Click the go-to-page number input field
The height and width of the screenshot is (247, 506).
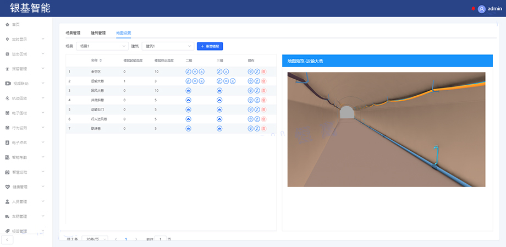pyautogui.click(x=159, y=239)
